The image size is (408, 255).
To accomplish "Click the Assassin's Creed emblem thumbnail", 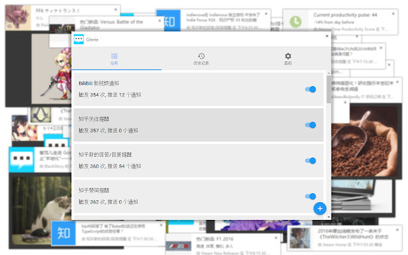I will point(41,115).
